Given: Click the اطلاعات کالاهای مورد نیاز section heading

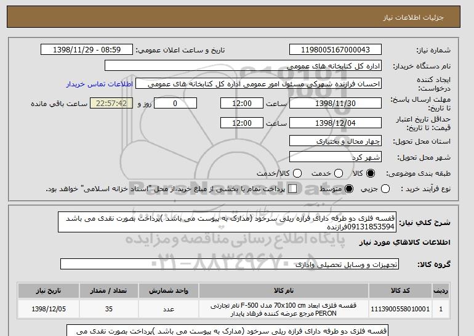Looking at the screenshot, I should pyautogui.click(x=404, y=242).
